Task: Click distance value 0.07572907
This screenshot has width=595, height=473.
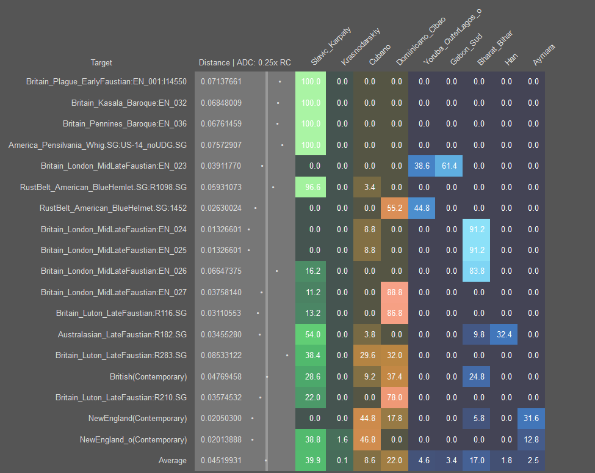Action: point(222,145)
